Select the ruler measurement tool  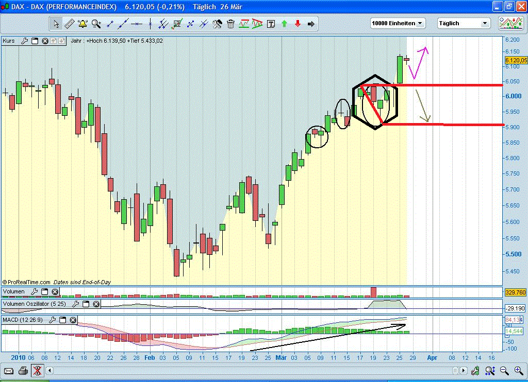coord(70,24)
